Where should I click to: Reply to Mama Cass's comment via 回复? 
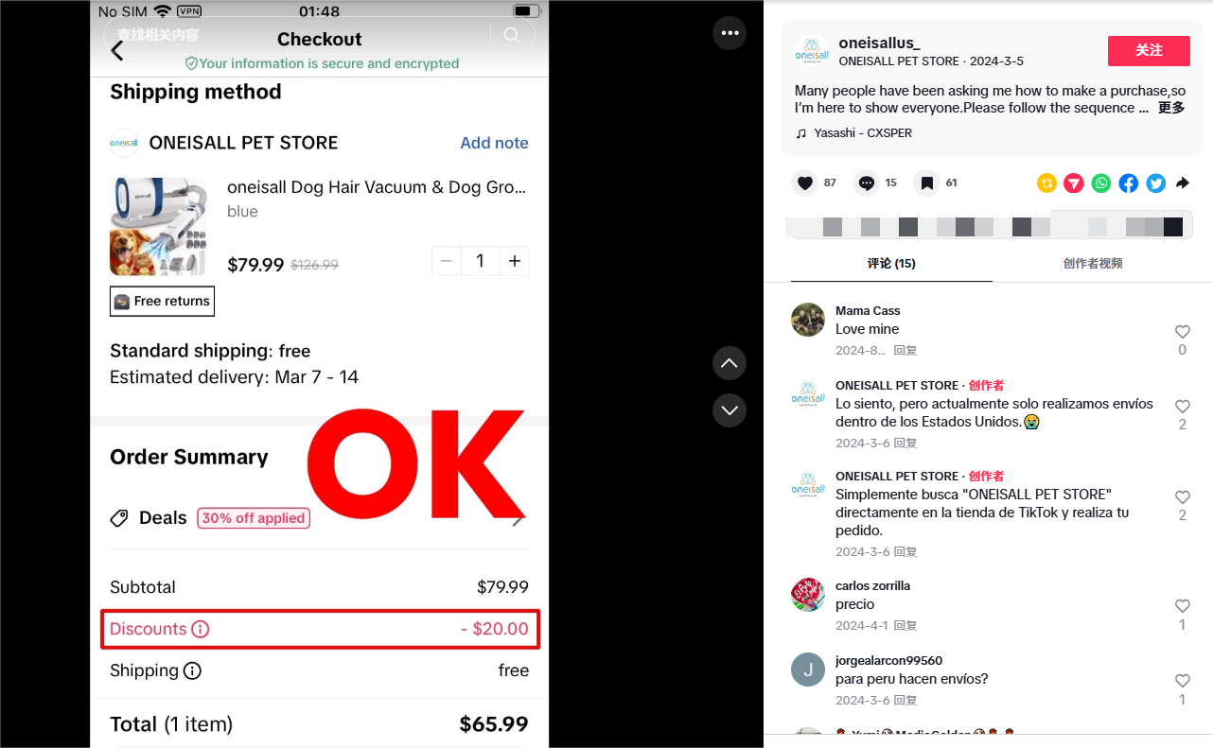(905, 350)
